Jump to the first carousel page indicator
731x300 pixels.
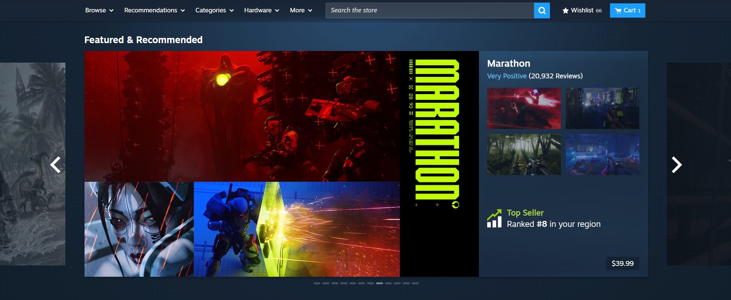pos(317,283)
